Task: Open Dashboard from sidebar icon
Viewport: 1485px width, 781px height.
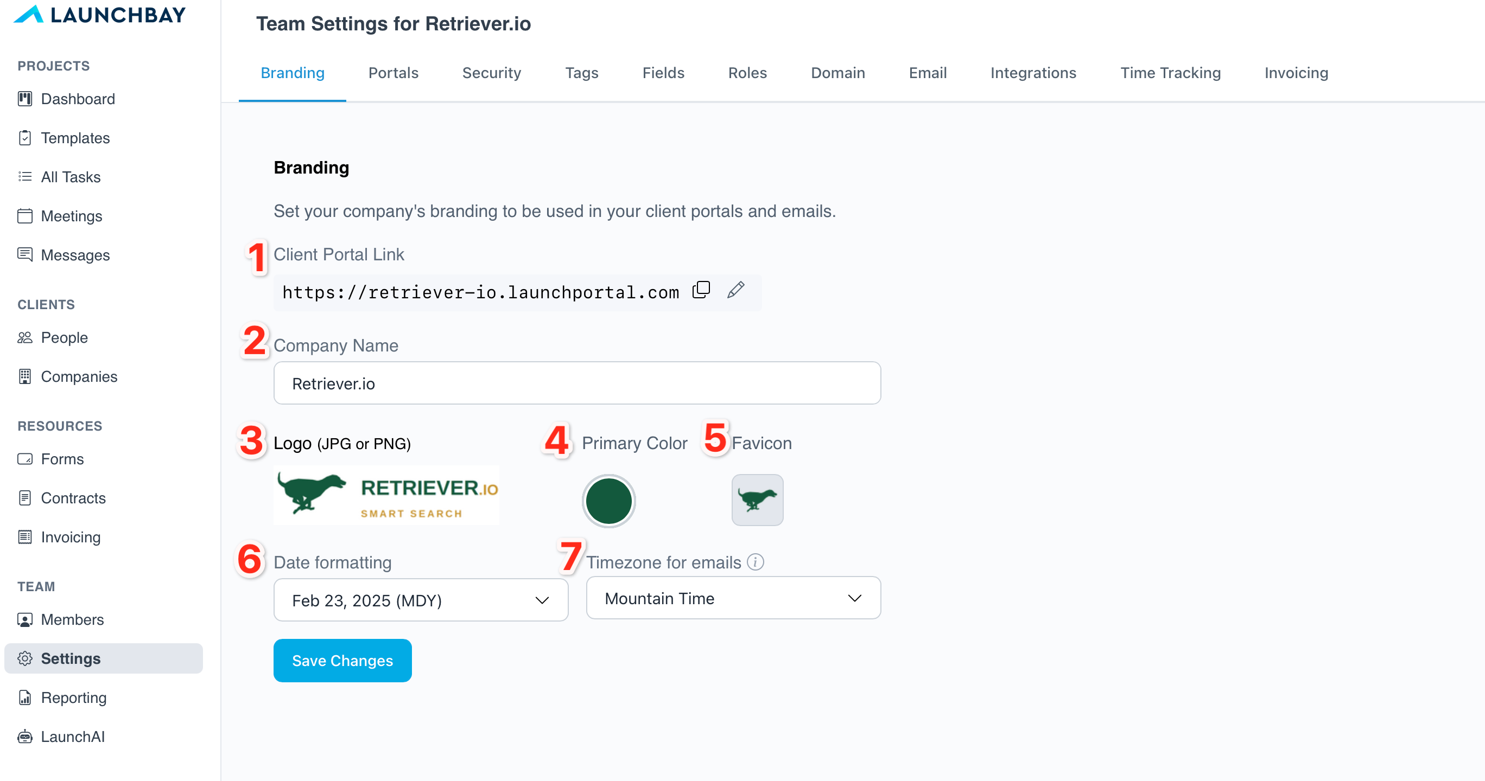Action: [x=25, y=99]
